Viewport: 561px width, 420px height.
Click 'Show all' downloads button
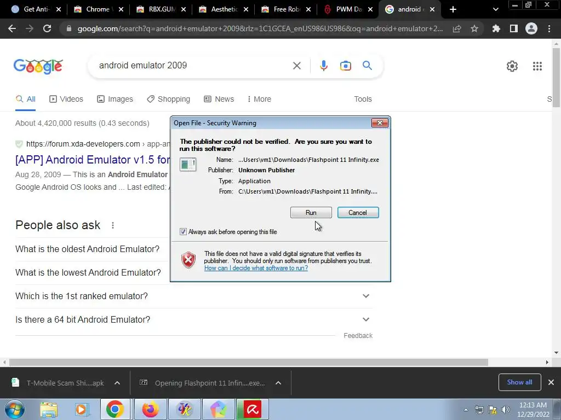pos(519,382)
